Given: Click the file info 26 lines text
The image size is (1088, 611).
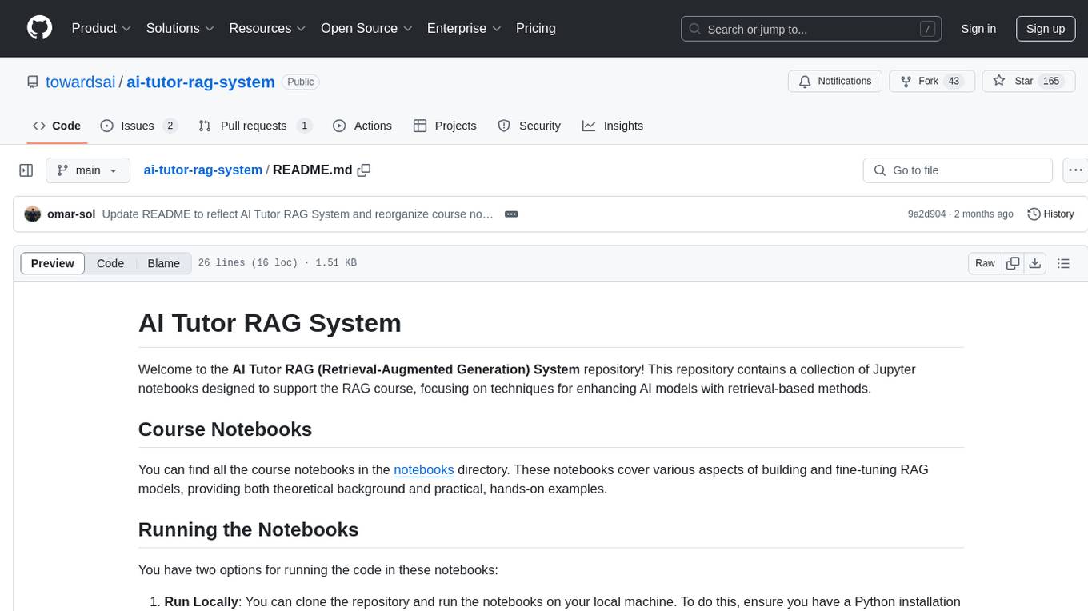Looking at the screenshot, I should click(x=277, y=263).
